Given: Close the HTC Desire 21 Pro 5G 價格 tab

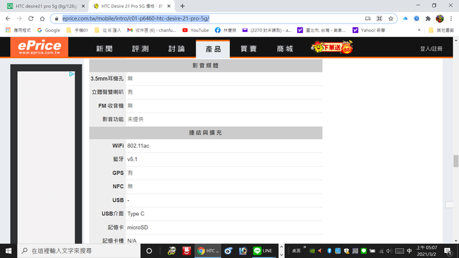Looking at the screenshot, I should click(x=169, y=6).
